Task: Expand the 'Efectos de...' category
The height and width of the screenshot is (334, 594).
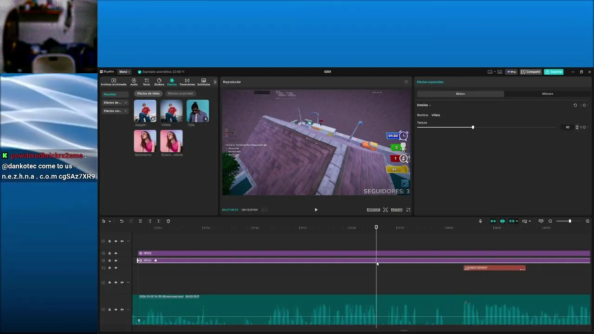Action: point(115,103)
